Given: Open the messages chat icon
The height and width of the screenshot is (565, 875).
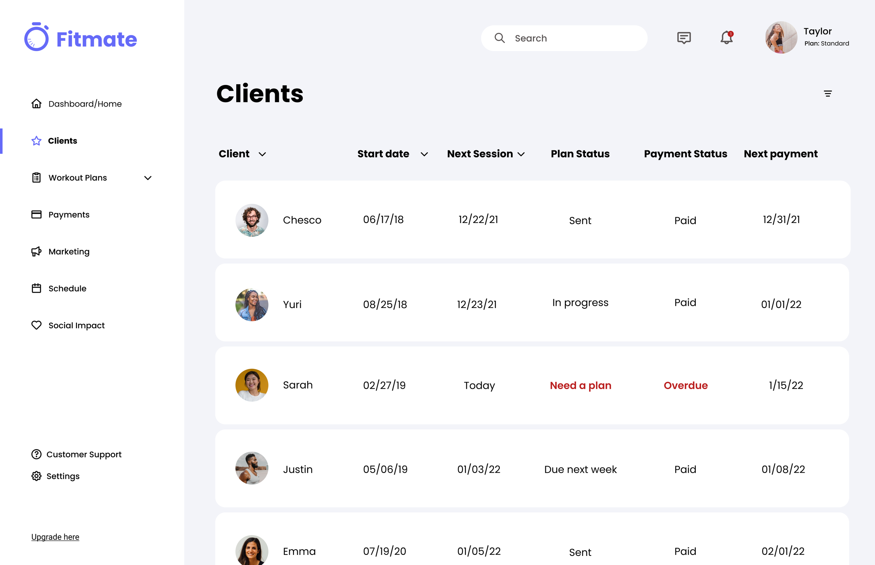Looking at the screenshot, I should (684, 38).
